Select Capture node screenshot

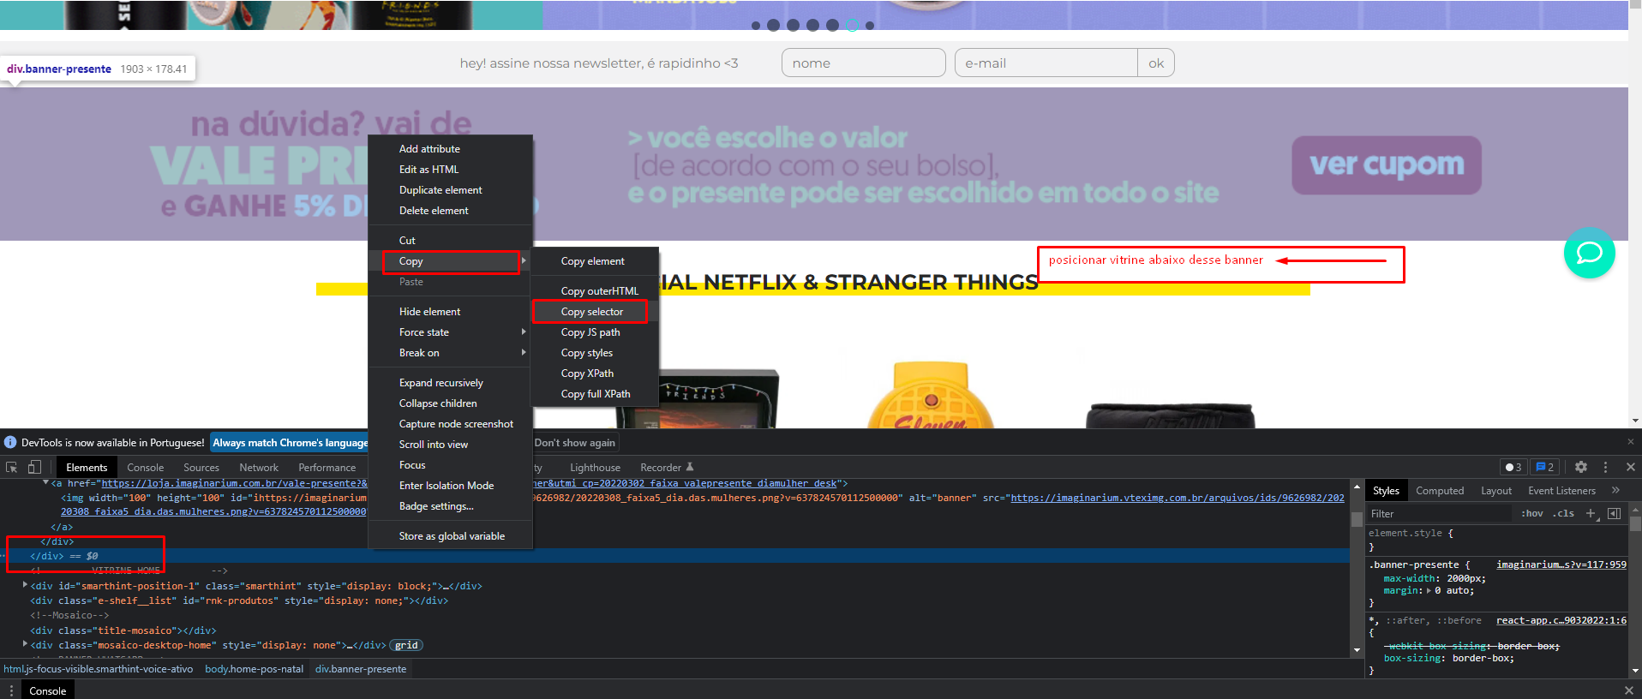tap(451, 424)
